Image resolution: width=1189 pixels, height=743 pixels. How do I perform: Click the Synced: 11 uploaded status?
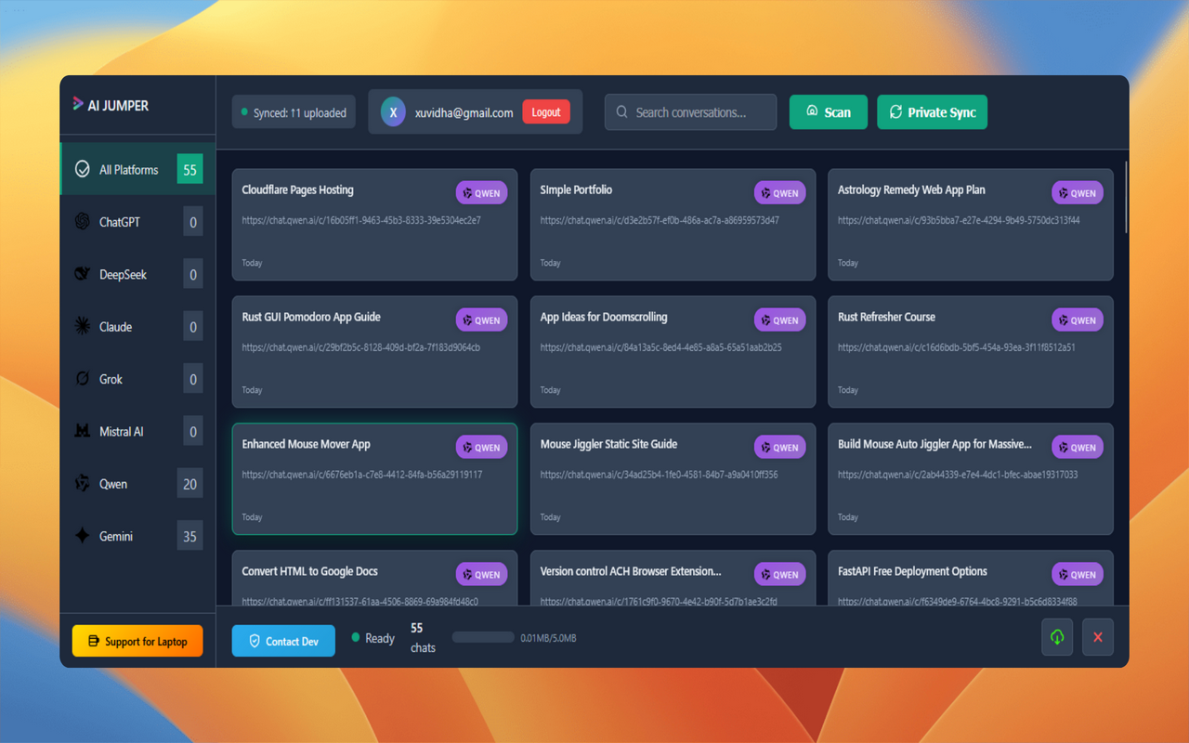click(294, 112)
